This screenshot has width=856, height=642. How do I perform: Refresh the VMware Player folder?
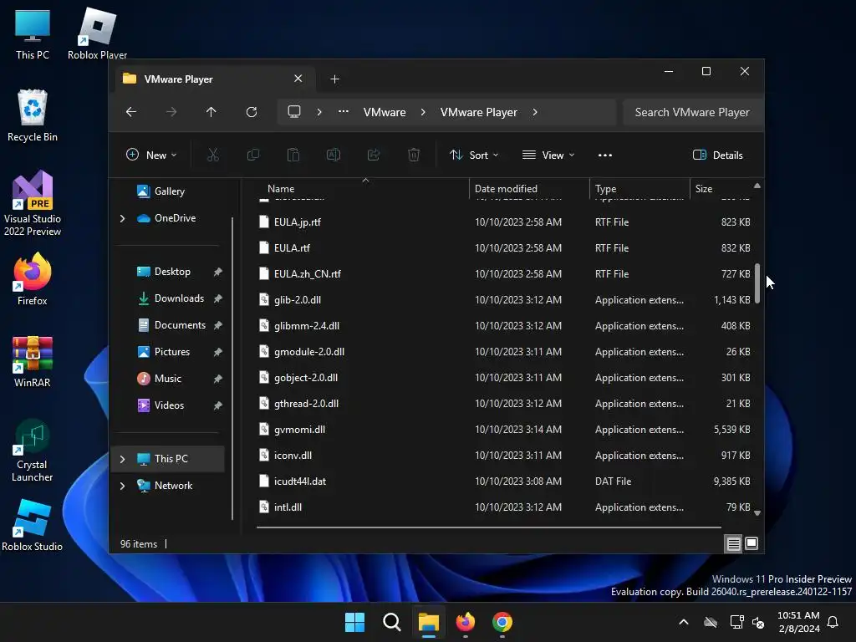click(251, 112)
